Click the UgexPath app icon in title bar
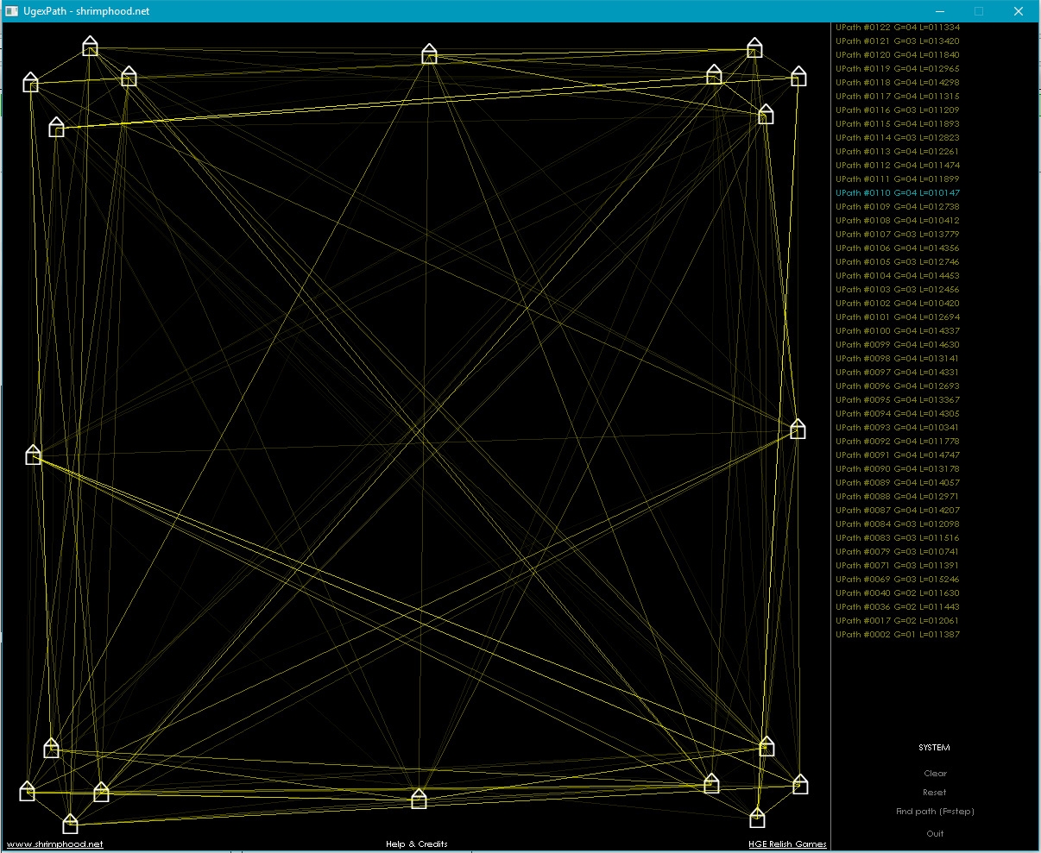1041x853 pixels. point(12,11)
